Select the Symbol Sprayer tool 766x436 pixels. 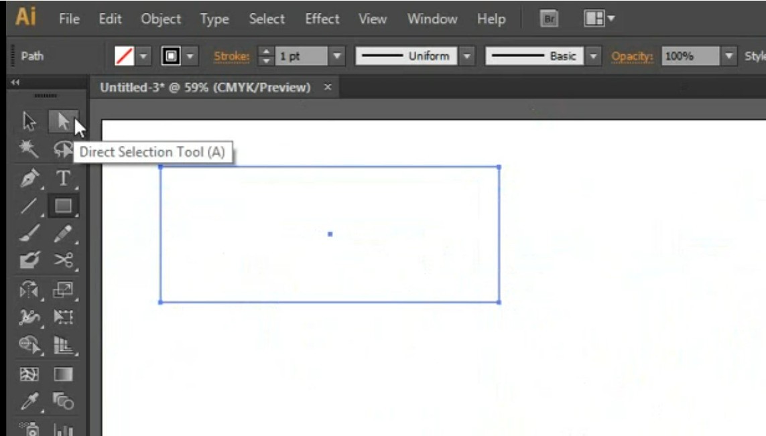pyautogui.click(x=29, y=428)
